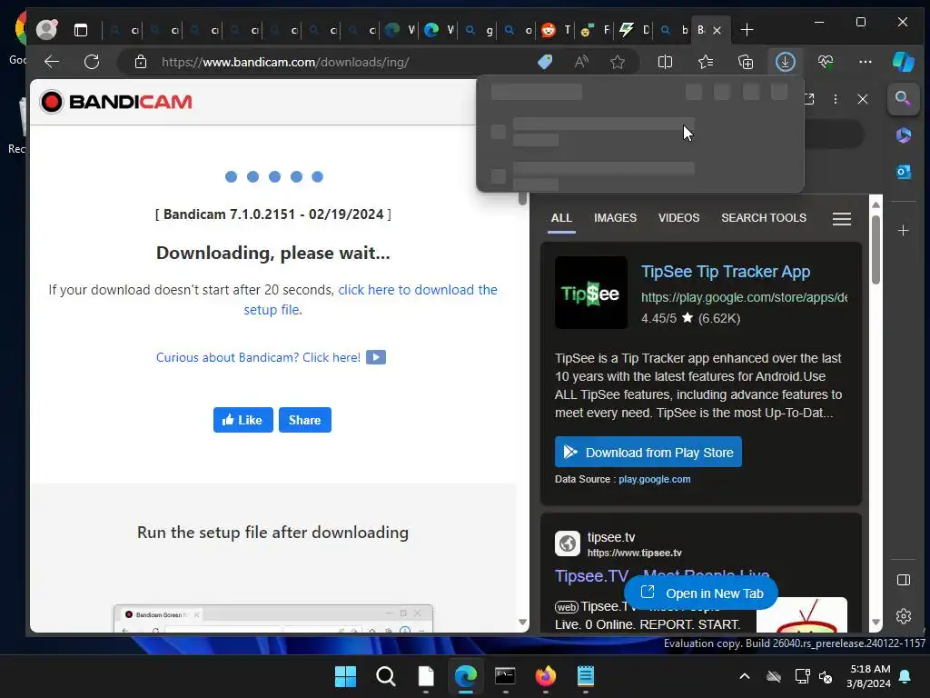Open Browser essentials heart icon
This screenshot has height=698, width=930.
click(x=826, y=62)
